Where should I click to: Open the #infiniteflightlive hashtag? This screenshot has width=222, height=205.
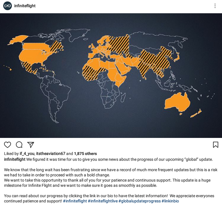click(103, 201)
